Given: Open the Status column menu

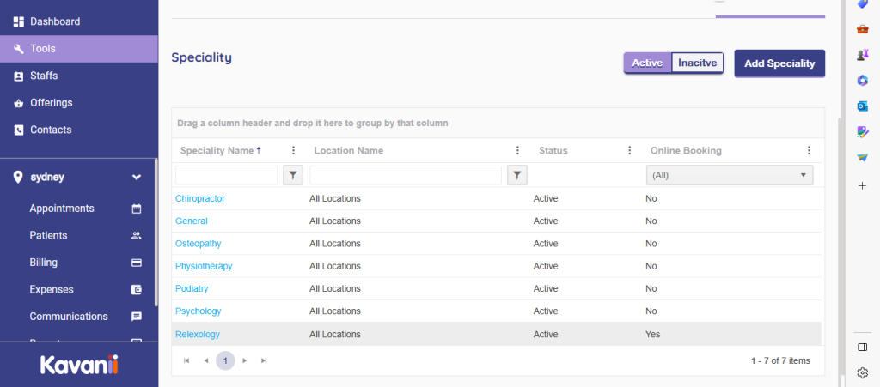Looking at the screenshot, I should point(630,150).
